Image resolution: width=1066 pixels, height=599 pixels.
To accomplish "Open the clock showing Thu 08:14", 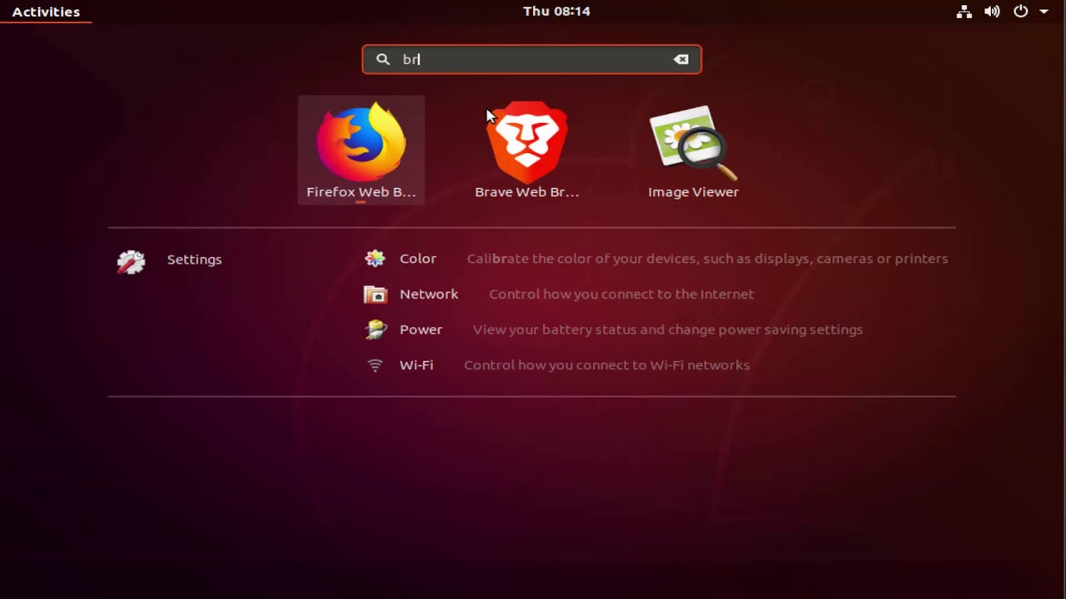I will click(x=556, y=12).
